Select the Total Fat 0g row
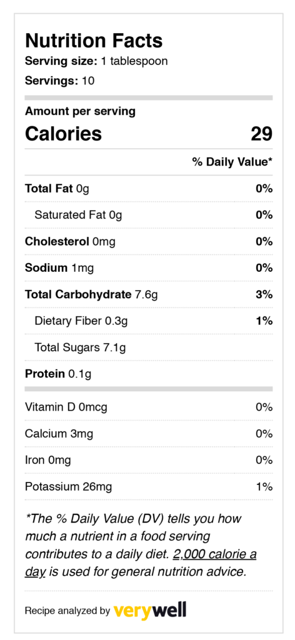Screen dimensions: 295x640 click(149, 189)
